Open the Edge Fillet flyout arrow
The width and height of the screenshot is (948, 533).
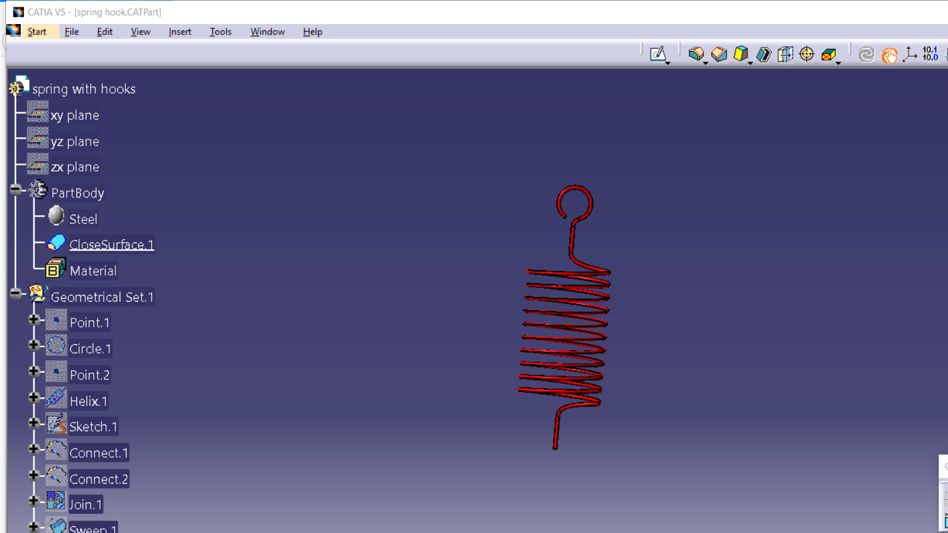click(705, 63)
